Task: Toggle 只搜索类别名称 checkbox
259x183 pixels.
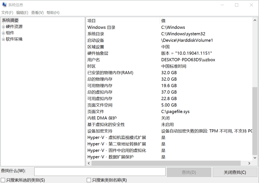Action: click(x=89, y=180)
